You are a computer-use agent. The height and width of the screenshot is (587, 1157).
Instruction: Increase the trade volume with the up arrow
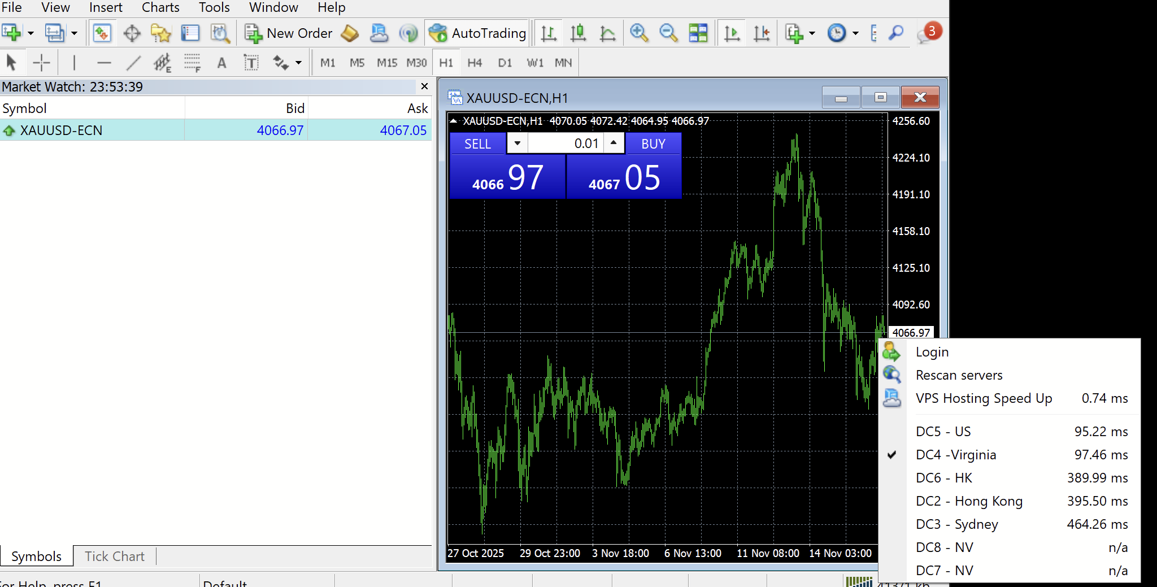(x=614, y=144)
